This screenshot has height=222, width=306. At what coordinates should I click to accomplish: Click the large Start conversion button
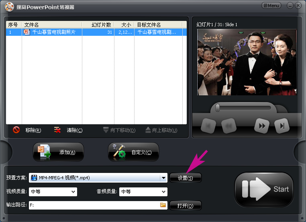coord(264,189)
